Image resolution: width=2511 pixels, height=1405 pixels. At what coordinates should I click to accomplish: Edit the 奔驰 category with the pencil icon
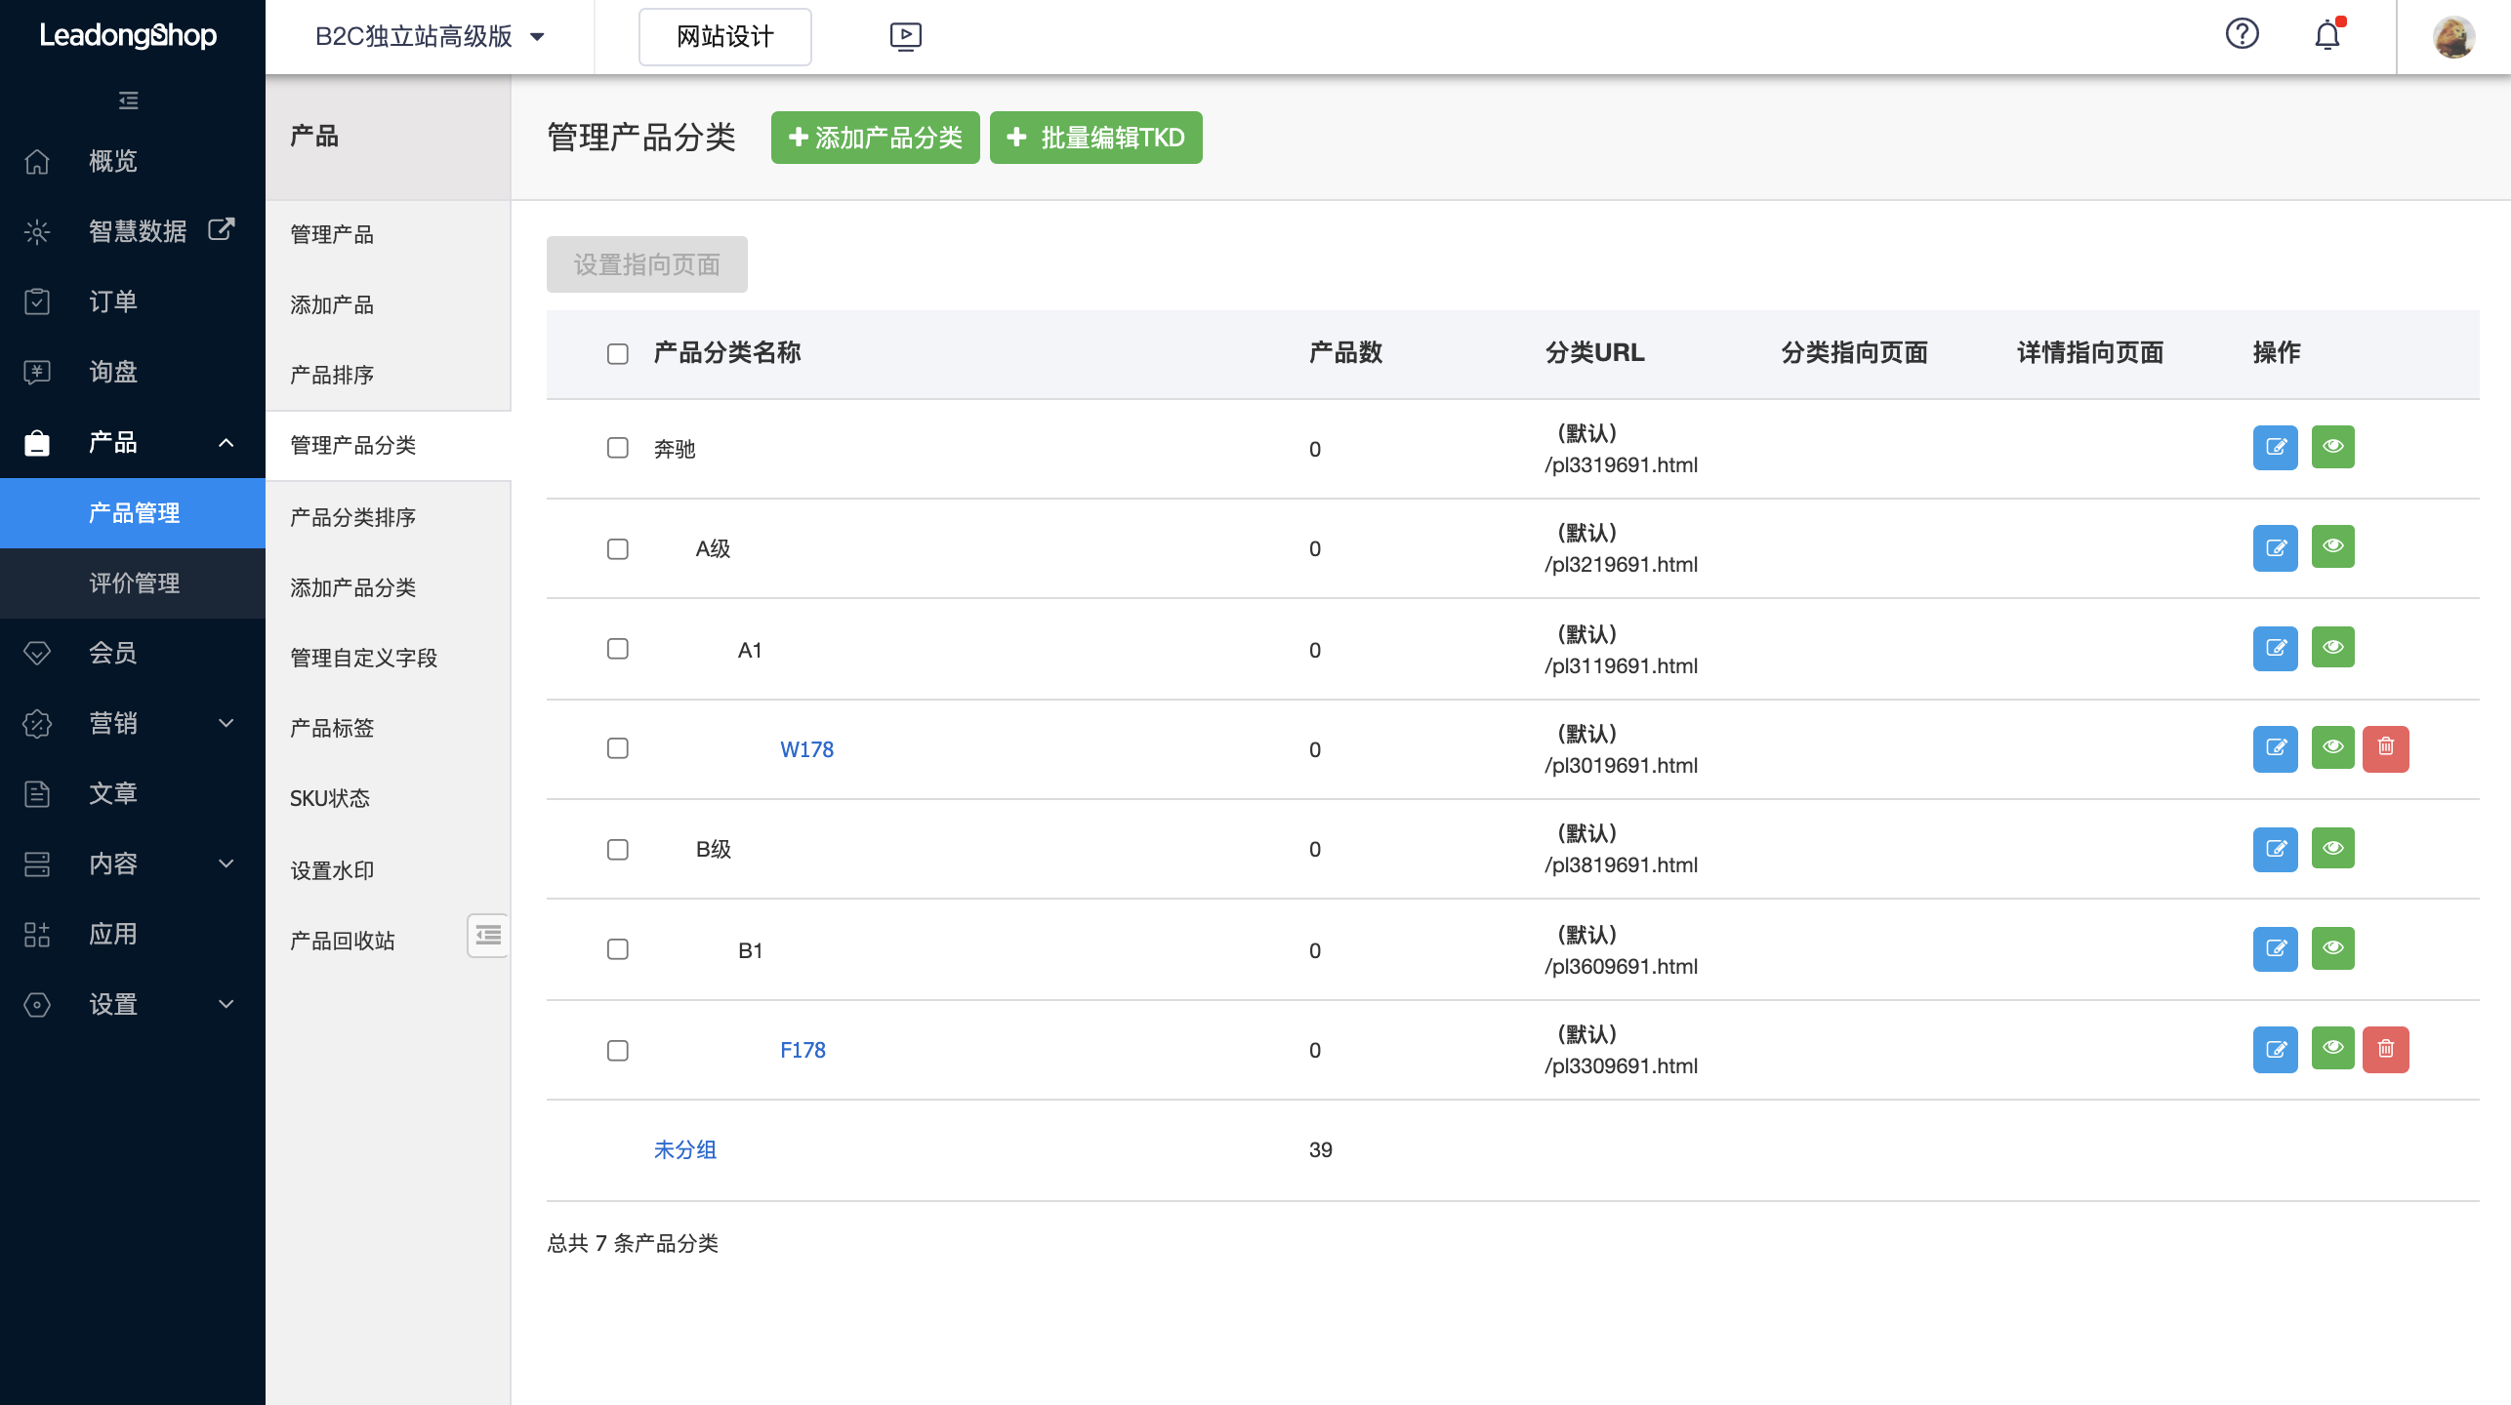pyautogui.click(x=2276, y=447)
